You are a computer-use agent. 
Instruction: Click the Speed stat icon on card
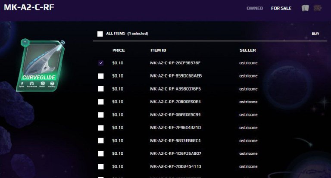[x=22, y=84]
